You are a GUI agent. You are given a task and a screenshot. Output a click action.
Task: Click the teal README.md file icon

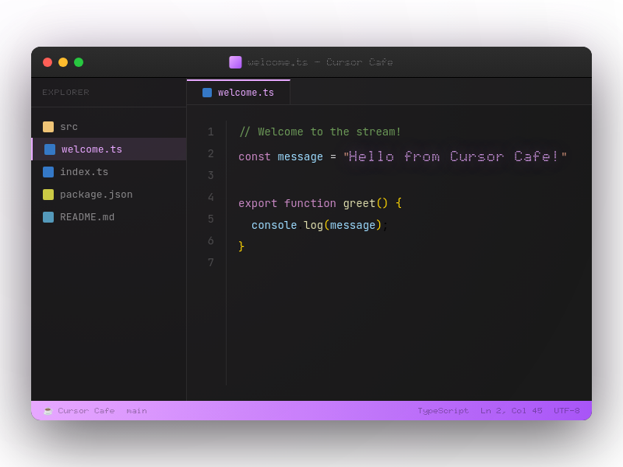click(49, 217)
